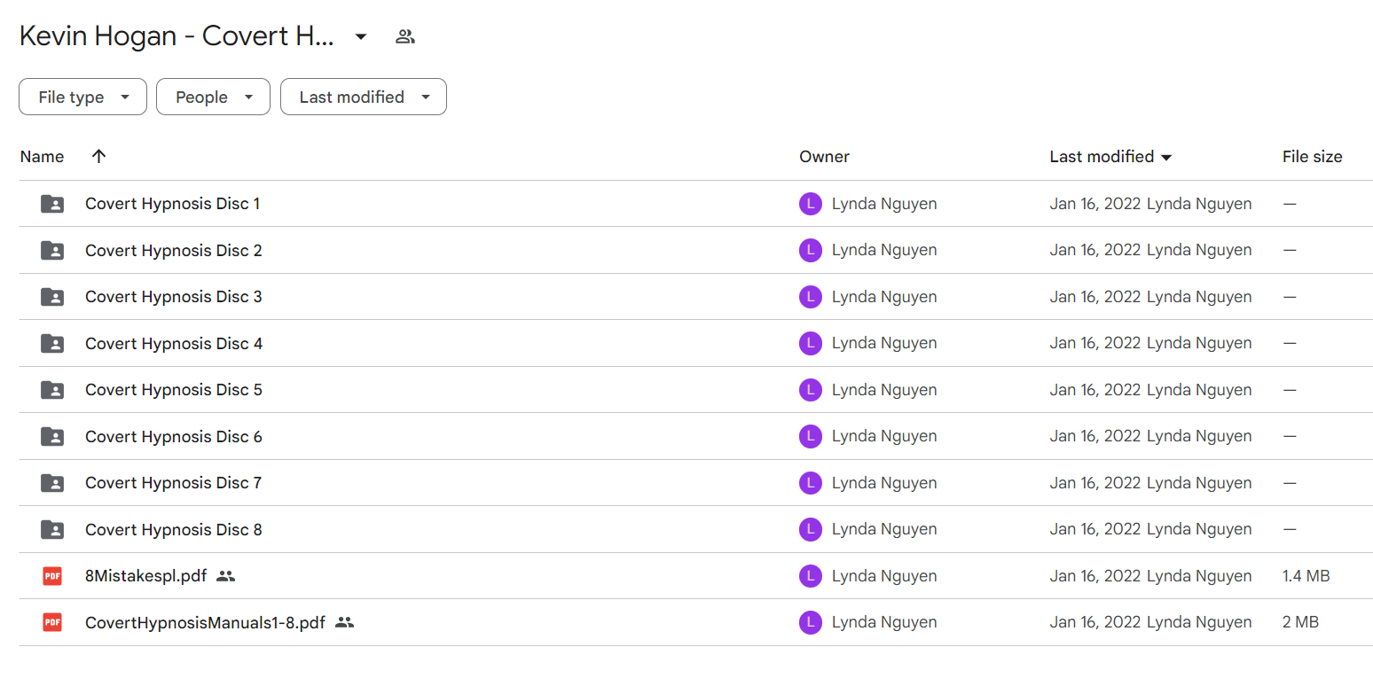The image size is (1373, 686).
Task: Click Lynda Nguyen's avatar in Disc 4 row
Action: click(811, 343)
